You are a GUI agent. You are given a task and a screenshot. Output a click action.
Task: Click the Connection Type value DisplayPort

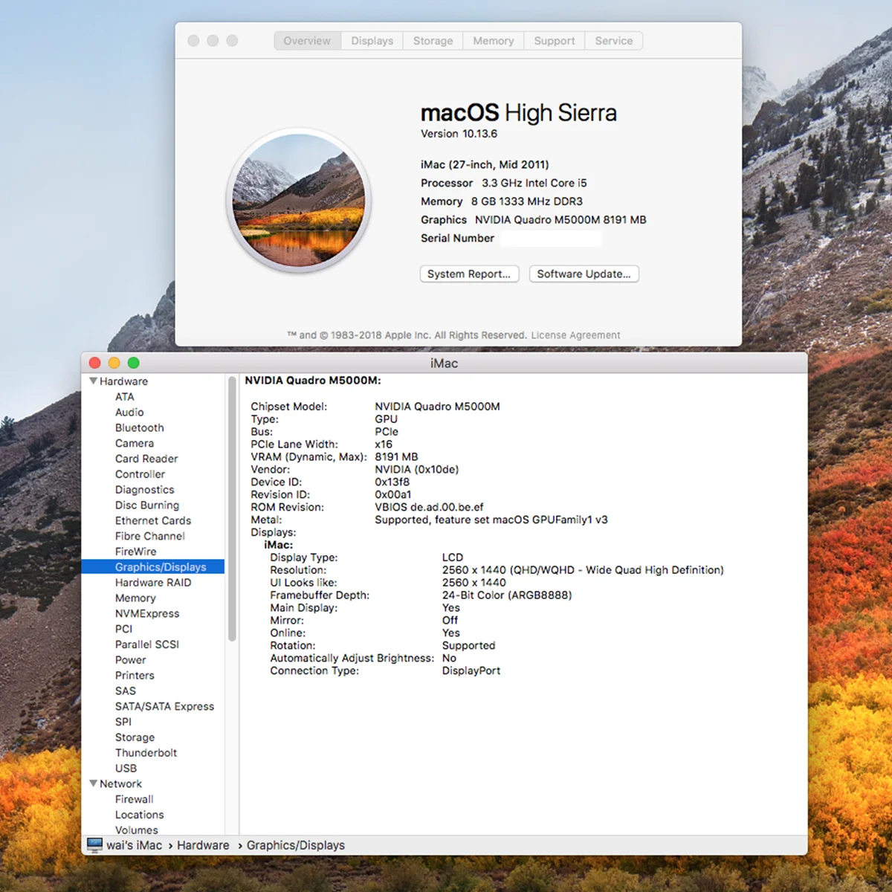tap(471, 671)
